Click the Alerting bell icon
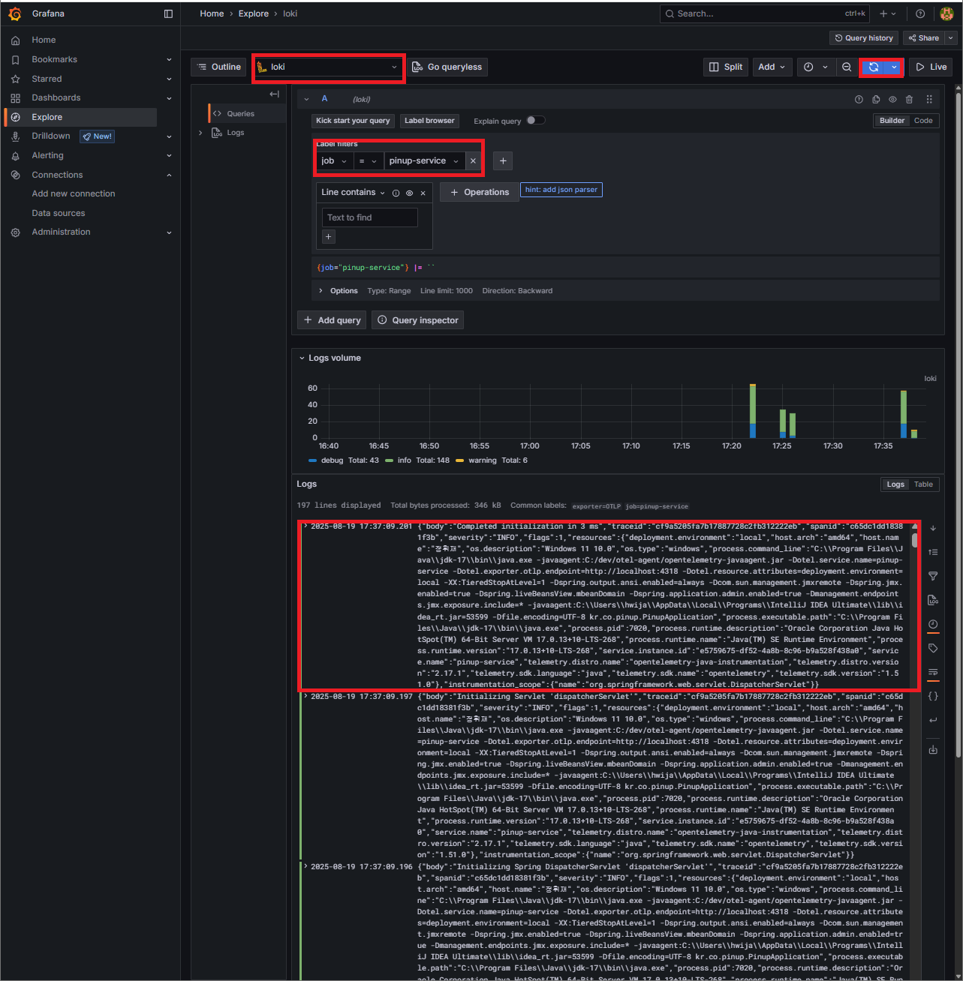 (x=15, y=155)
